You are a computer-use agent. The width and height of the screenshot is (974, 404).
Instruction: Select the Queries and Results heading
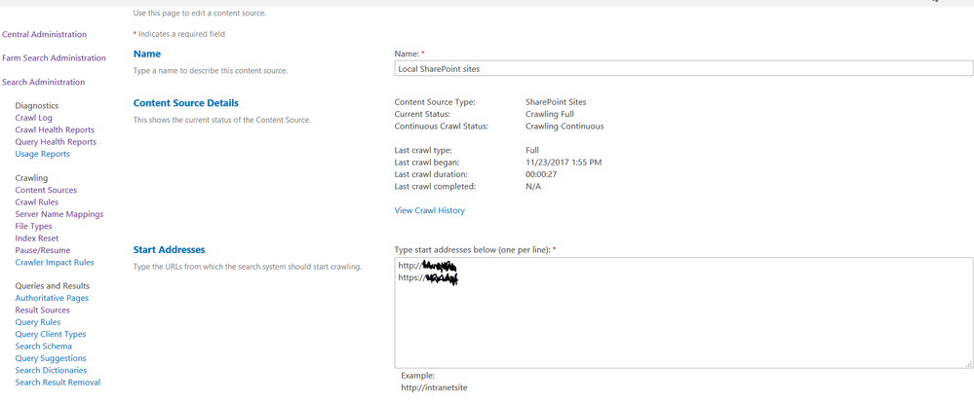pyautogui.click(x=53, y=286)
